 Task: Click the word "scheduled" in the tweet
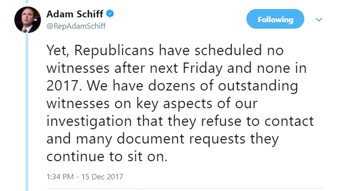click(x=228, y=50)
